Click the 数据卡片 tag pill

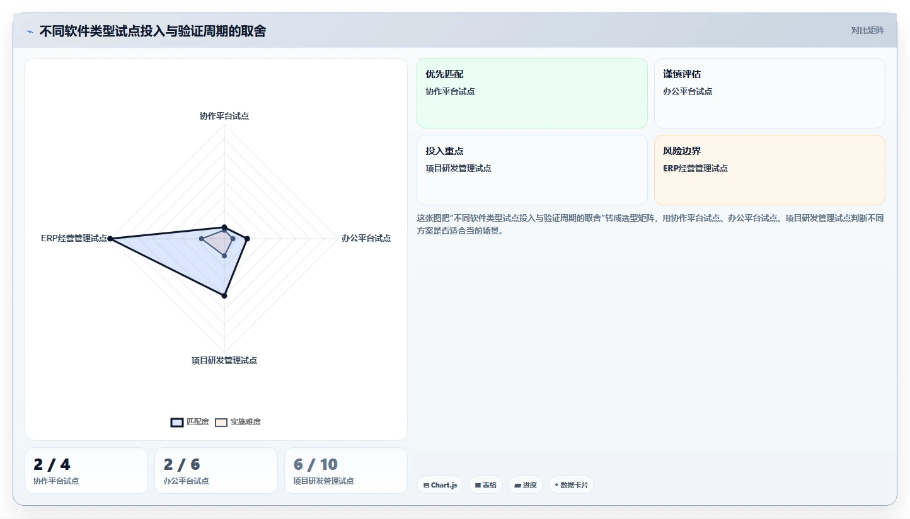point(571,485)
